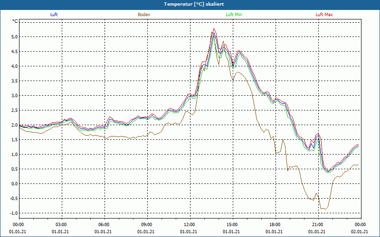
Task: Click the '21:00' time axis label
Action: click(x=317, y=225)
